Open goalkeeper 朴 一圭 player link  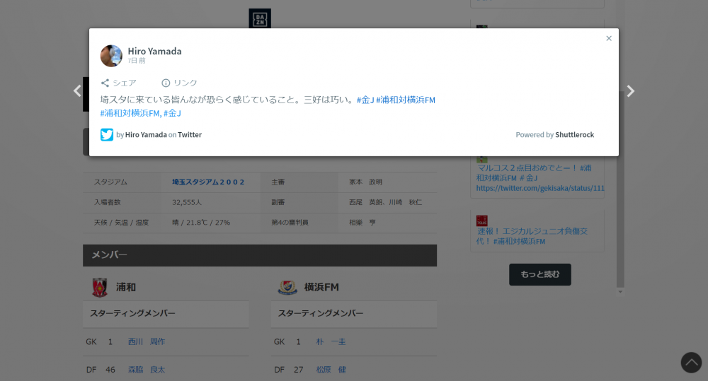coord(331,342)
